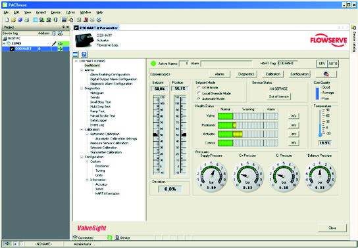Click the Setpoint gauge pointer
Viewport: 358px width, 248px height.
tap(155, 135)
